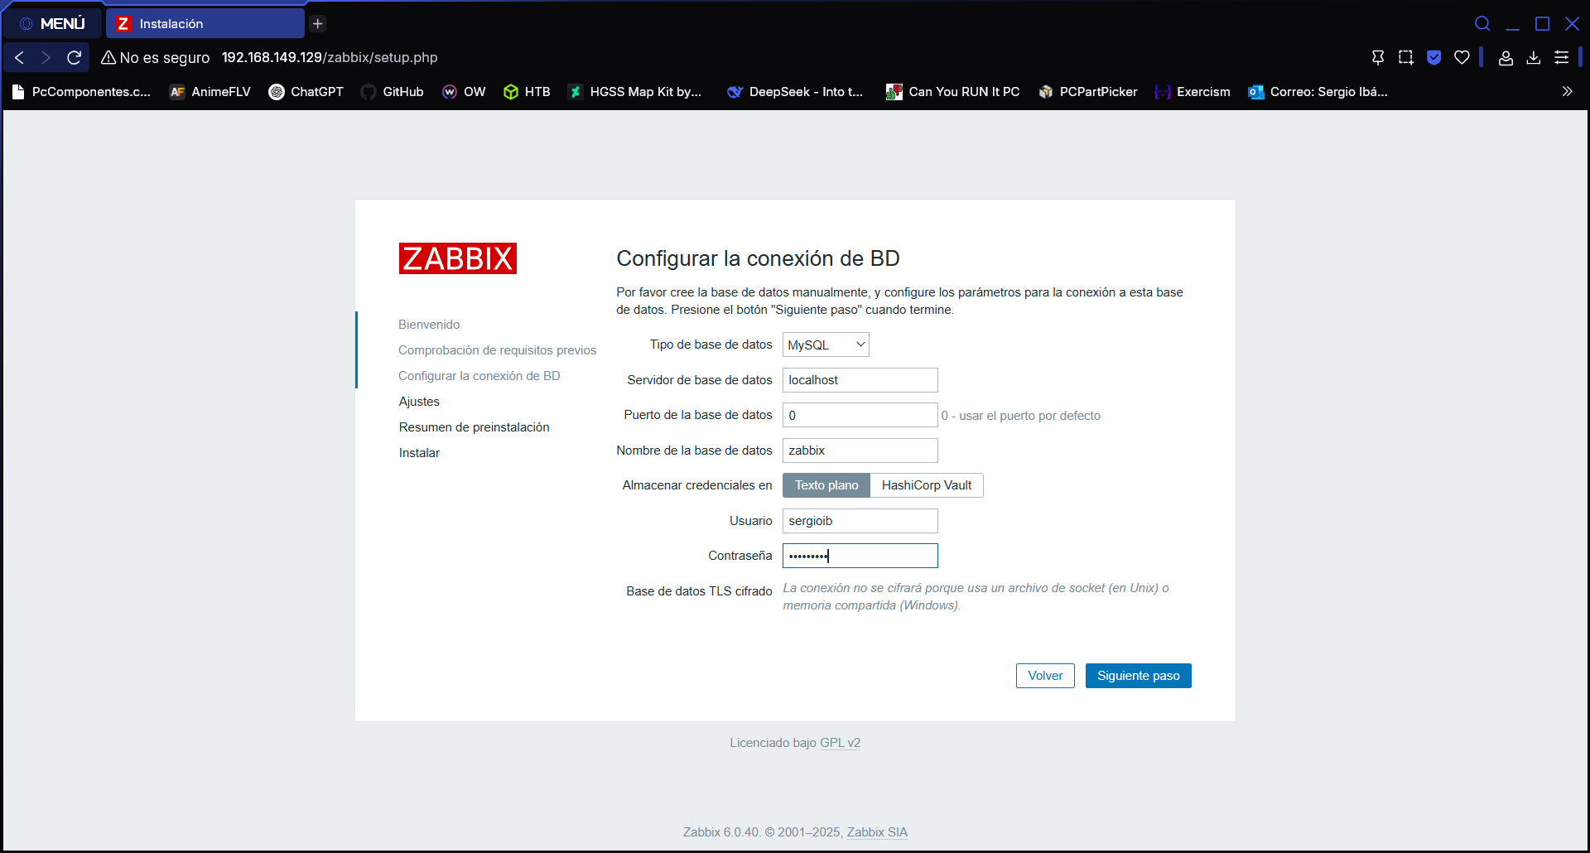Focus the Contraseña password field

(860, 556)
